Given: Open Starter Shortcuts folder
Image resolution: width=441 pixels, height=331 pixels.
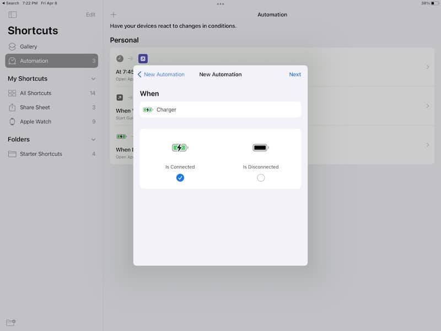Looking at the screenshot, I should (x=51, y=154).
